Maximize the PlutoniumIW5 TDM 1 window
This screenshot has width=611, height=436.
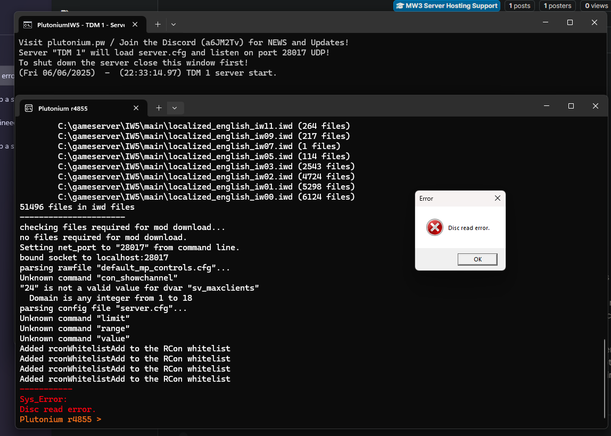pos(569,22)
